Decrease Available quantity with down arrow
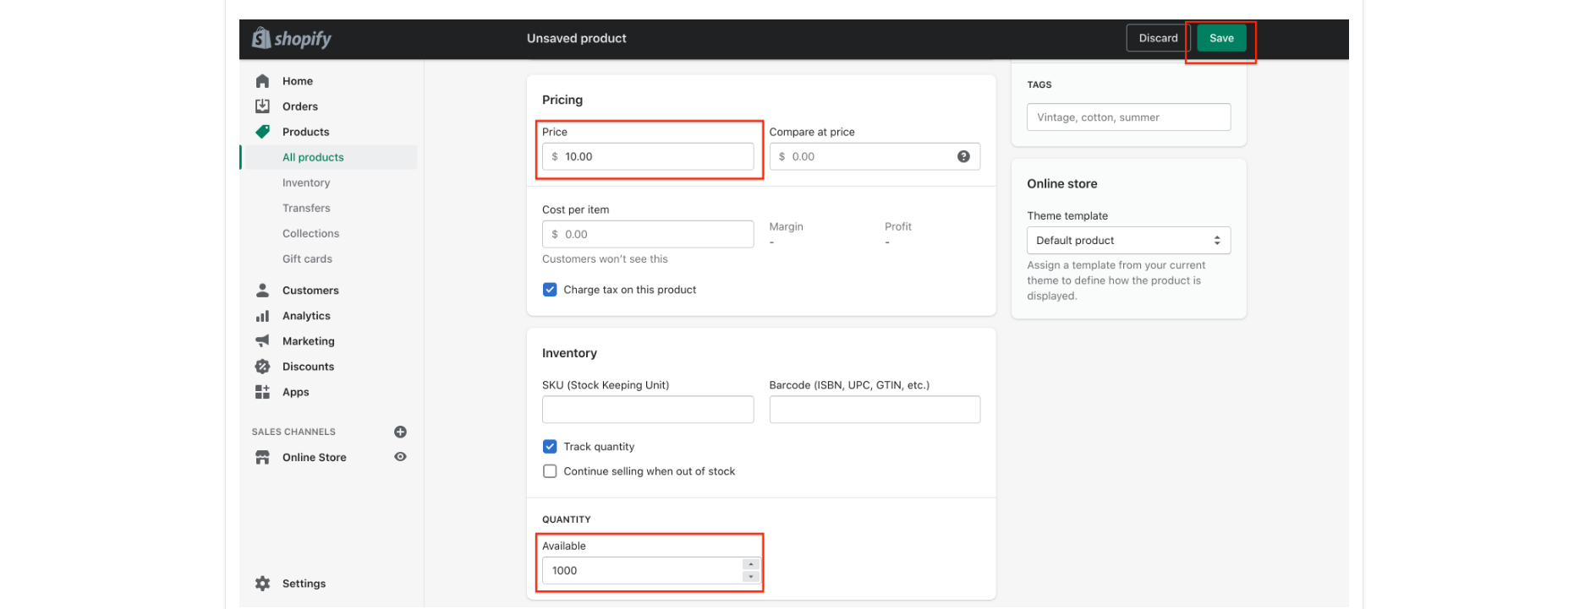1596x609 pixels. tap(750, 577)
